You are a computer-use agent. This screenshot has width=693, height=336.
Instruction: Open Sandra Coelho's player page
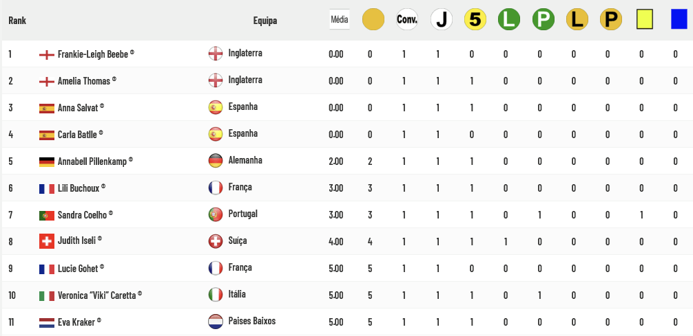tap(82, 215)
